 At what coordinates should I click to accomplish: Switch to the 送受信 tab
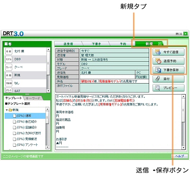pyautogui.click(x=68, y=44)
